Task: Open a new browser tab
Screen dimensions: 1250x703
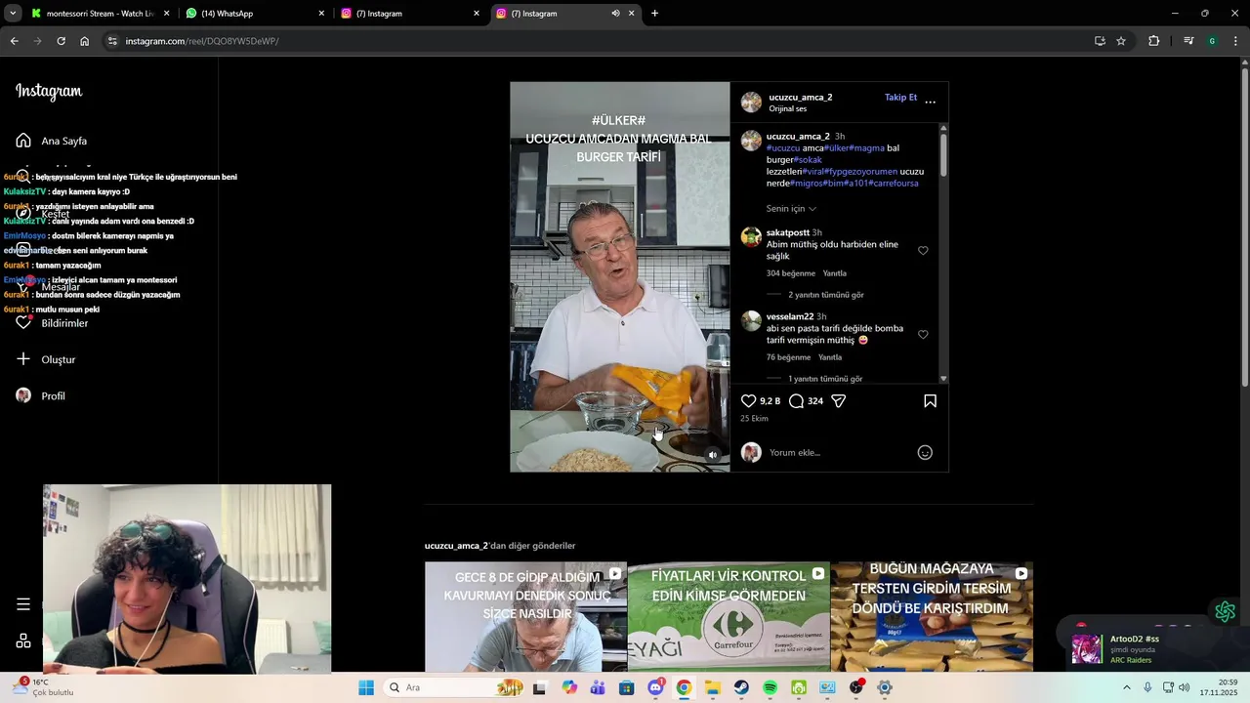Action: 654,14
